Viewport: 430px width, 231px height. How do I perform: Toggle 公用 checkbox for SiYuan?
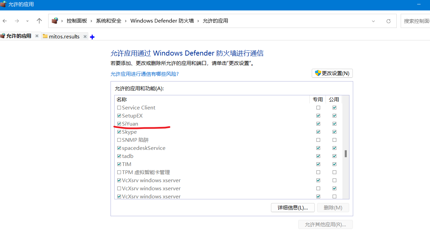334,124
